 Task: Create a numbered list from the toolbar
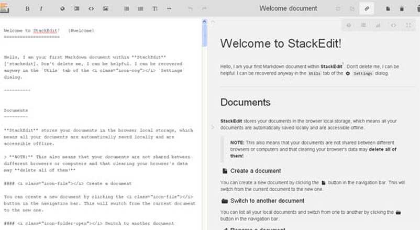(127, 9)
